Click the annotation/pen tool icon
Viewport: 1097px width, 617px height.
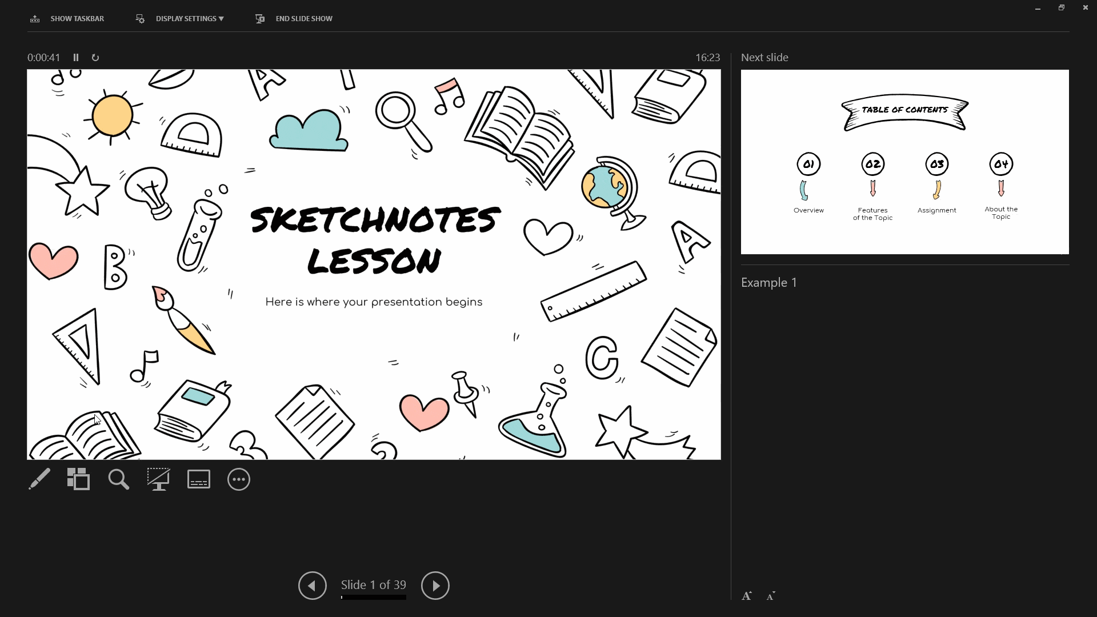pyautogui.click(x=38, y=479)
